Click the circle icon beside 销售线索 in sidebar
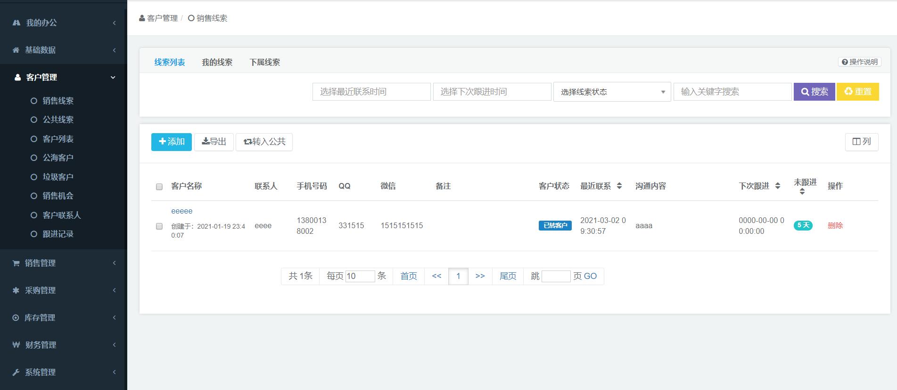 pyautogui.click(x=34, y=101)
